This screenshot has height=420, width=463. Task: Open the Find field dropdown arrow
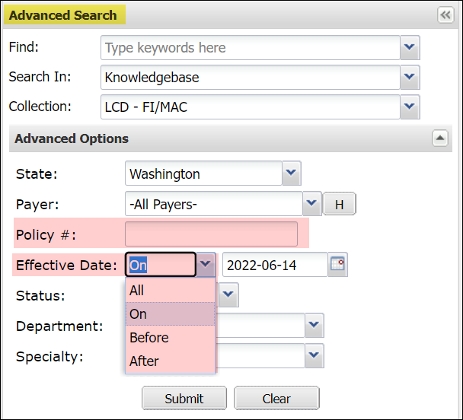pyautogui.click(x=410, y=48)
